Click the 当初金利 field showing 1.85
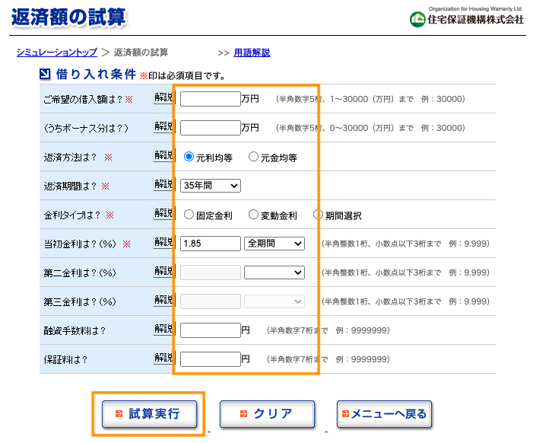The width and height of the screenshot is (533, 443). 211,244
